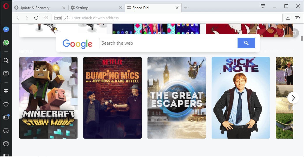The image size is (304, 157).
Task: Maximize the Opera window
Action: coord(286,6)
